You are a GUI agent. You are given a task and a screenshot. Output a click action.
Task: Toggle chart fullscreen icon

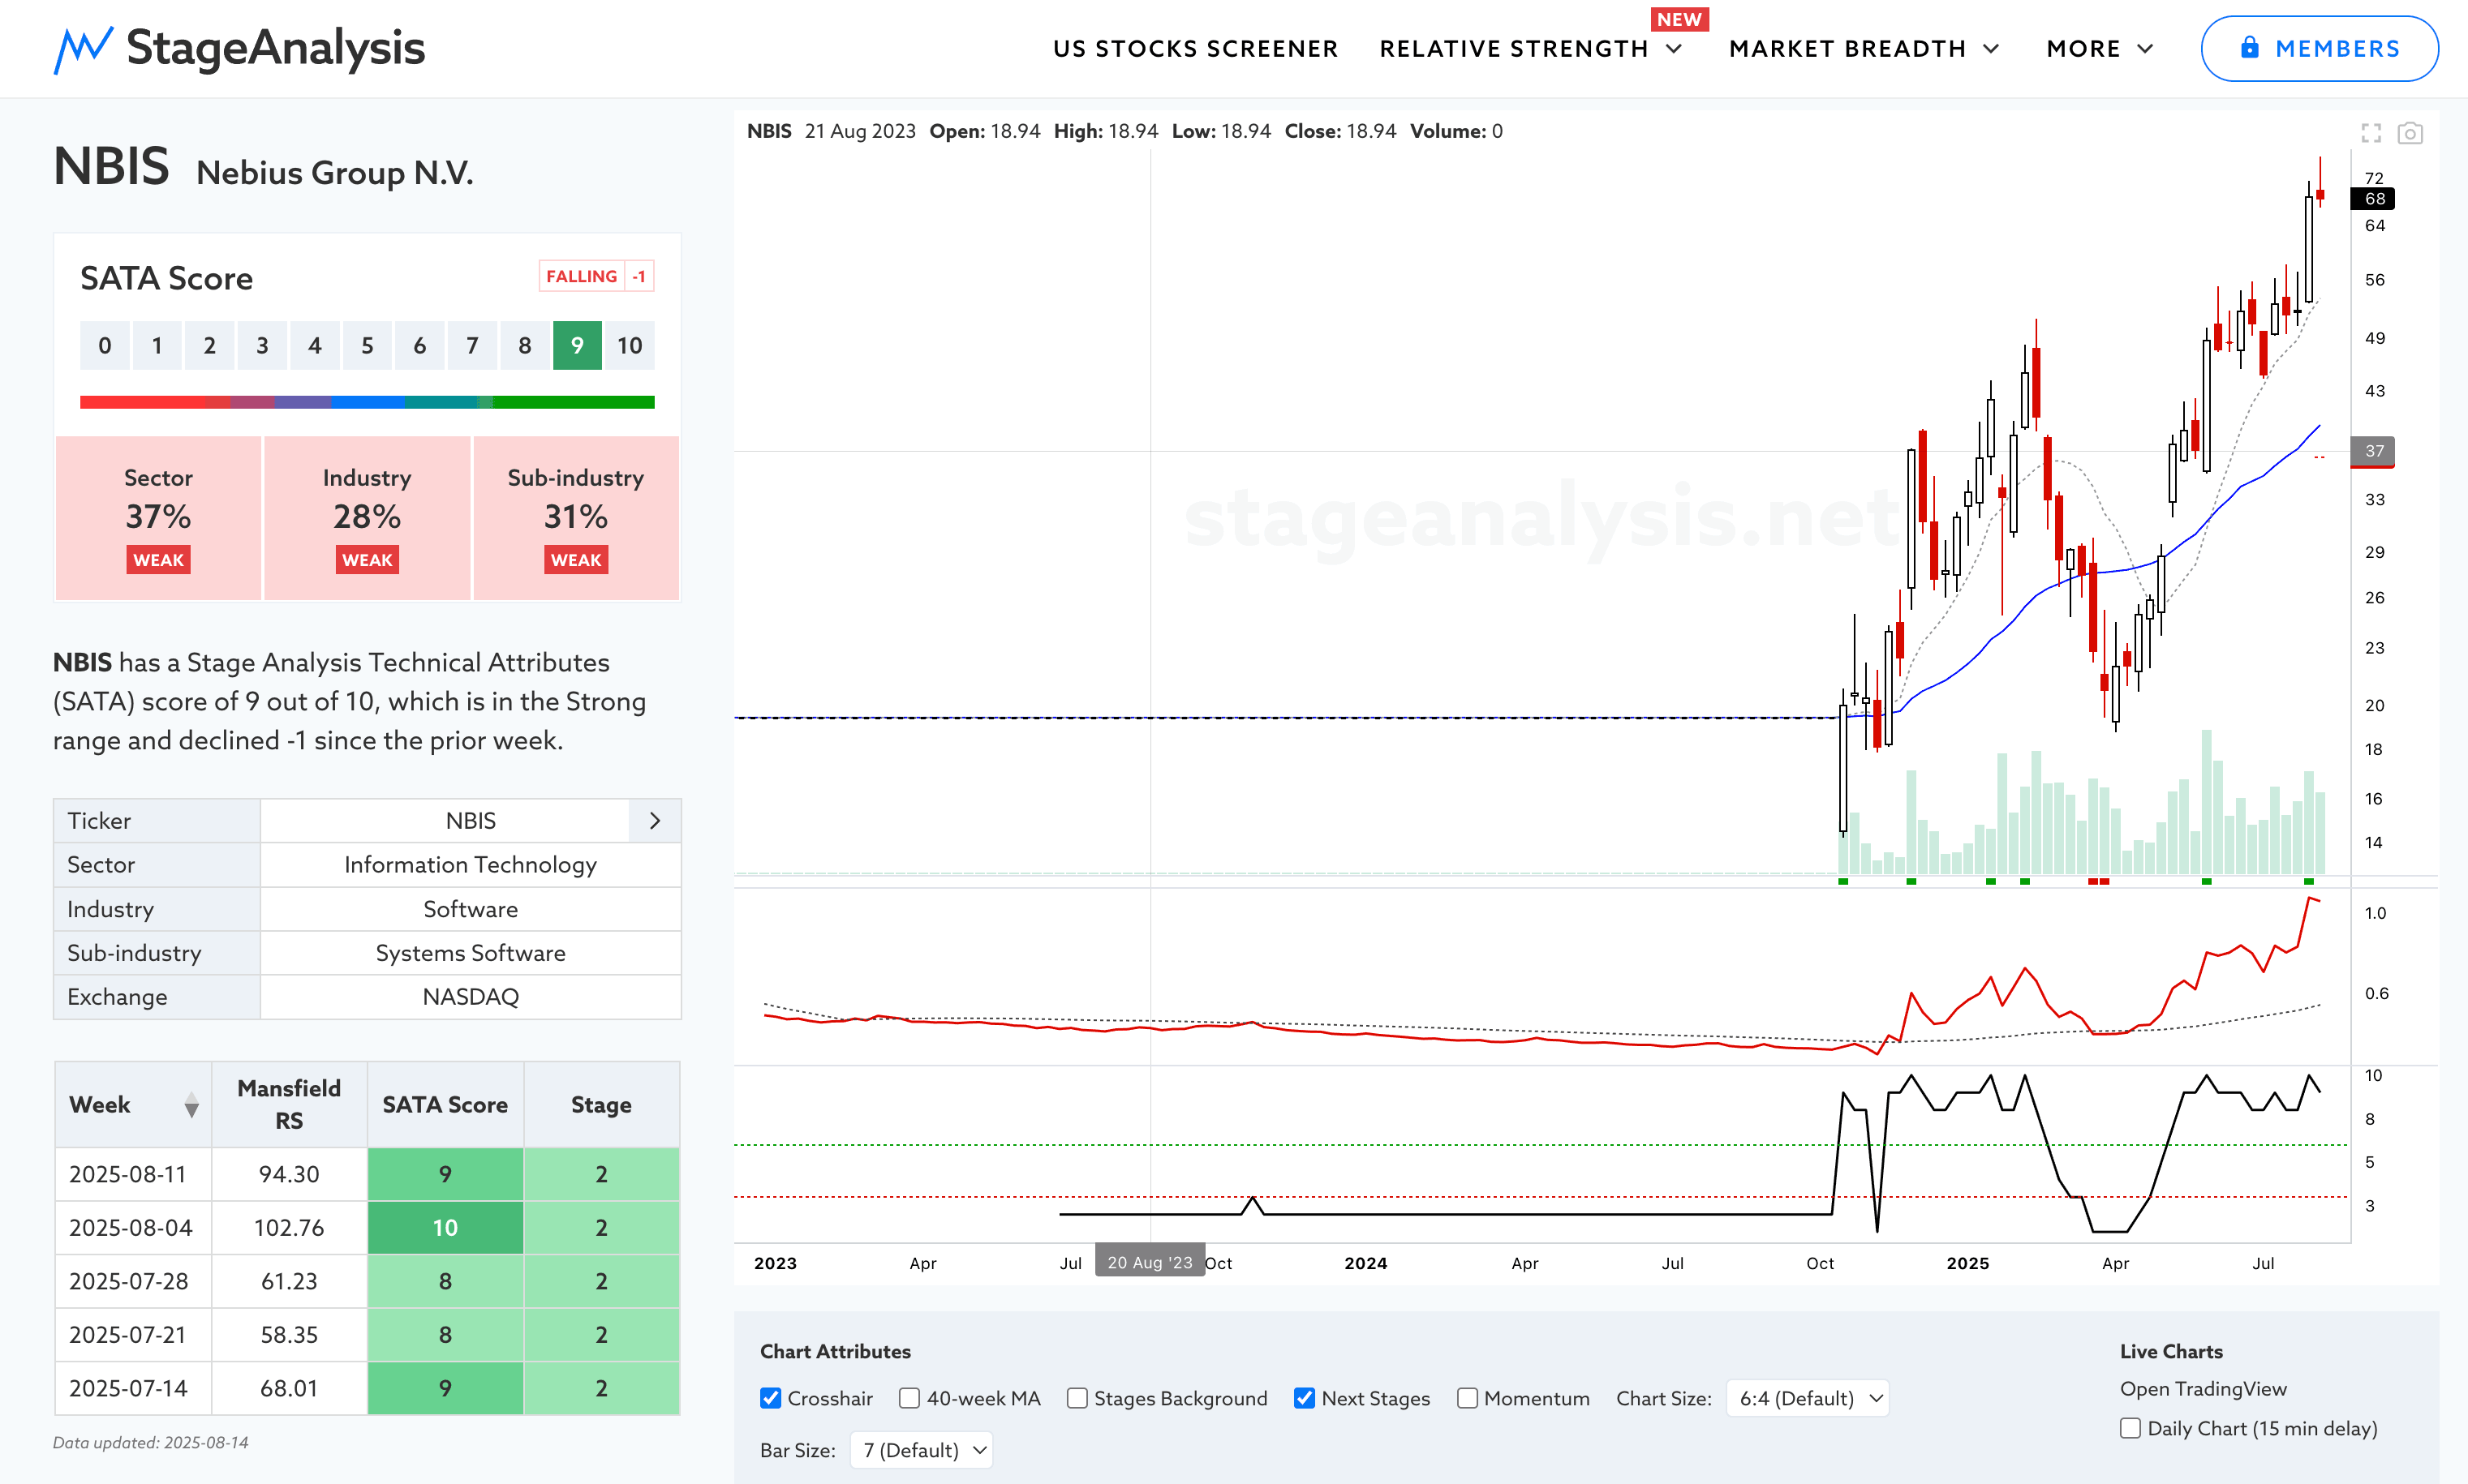(2371, 133)
